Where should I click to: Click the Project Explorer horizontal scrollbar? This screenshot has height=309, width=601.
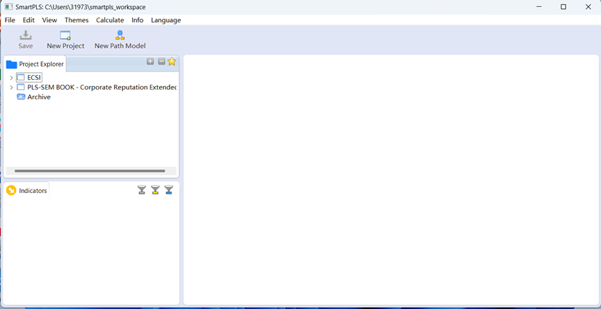[90, 170]
